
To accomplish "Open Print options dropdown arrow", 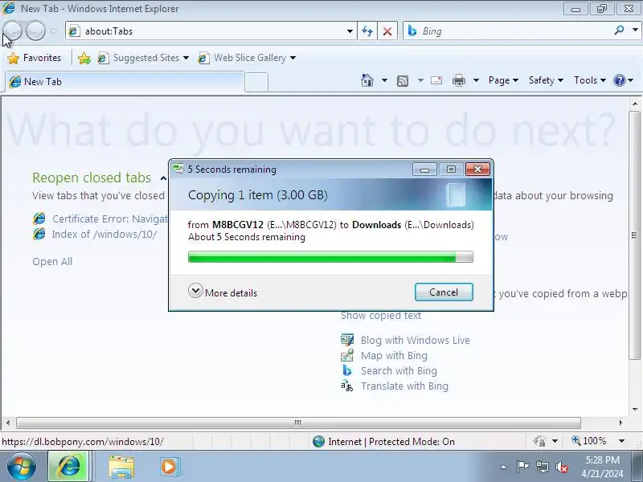I will 476,80.
